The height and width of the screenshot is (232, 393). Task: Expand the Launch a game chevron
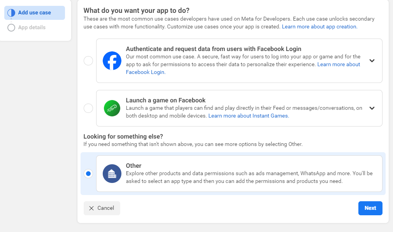pos(372,108)
